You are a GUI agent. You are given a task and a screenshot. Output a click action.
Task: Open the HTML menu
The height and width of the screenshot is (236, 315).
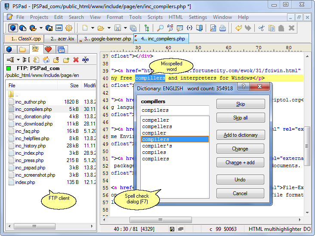tap(176, 17)
